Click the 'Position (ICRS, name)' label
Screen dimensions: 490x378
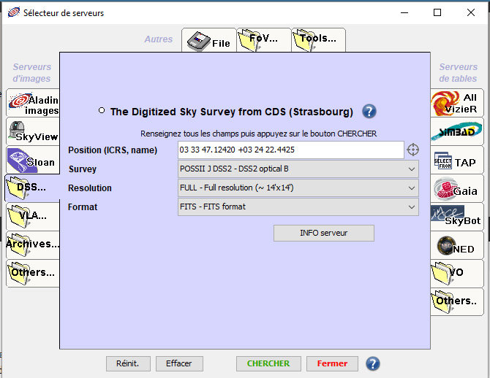coord(113,150)
